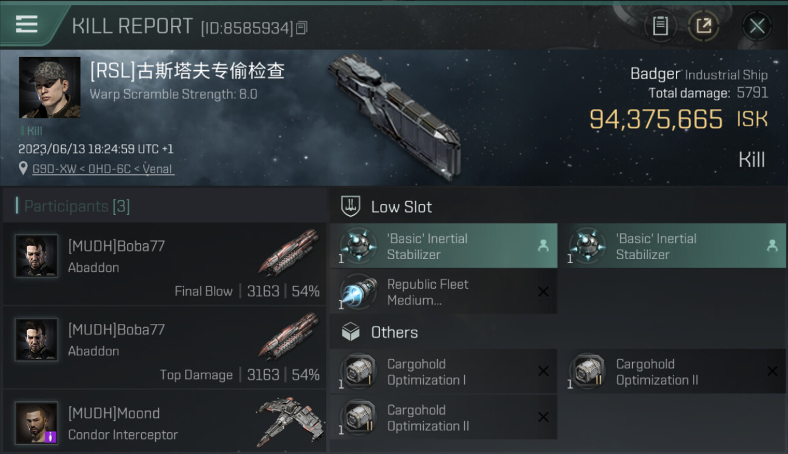The width and height of the screenshot is (788, 454).
Task: Select second 'Basic' Inertial Stabilizer module
Action: pos(672,246)
